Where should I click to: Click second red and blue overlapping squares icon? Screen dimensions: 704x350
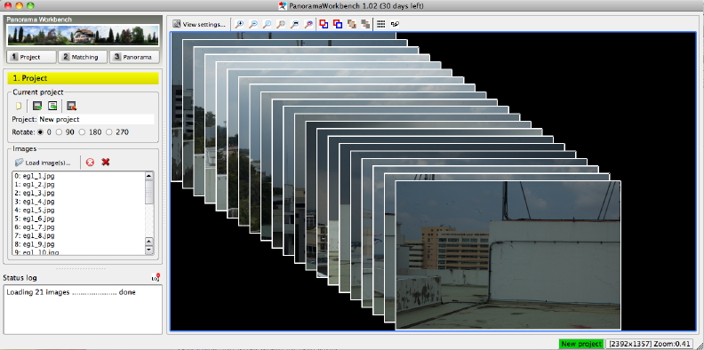(x=338, y=24)
